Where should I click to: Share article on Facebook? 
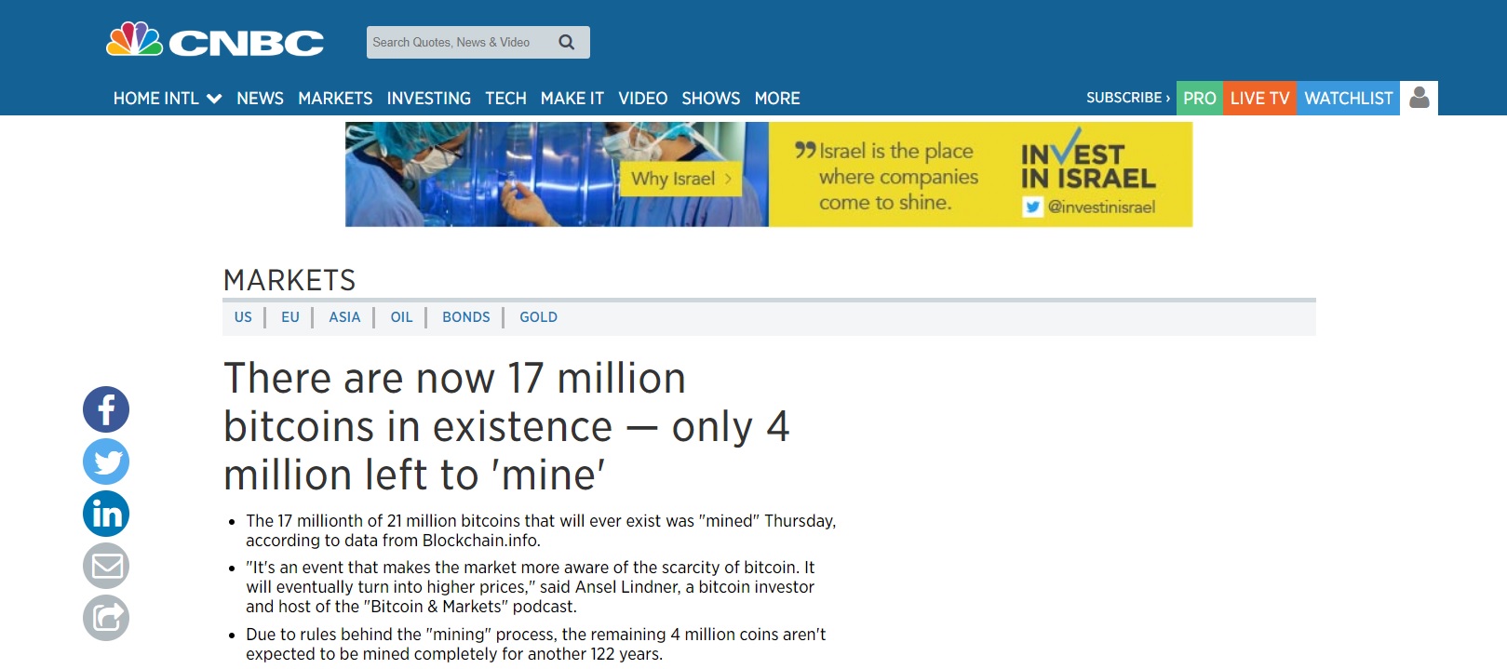pos(106,409)
